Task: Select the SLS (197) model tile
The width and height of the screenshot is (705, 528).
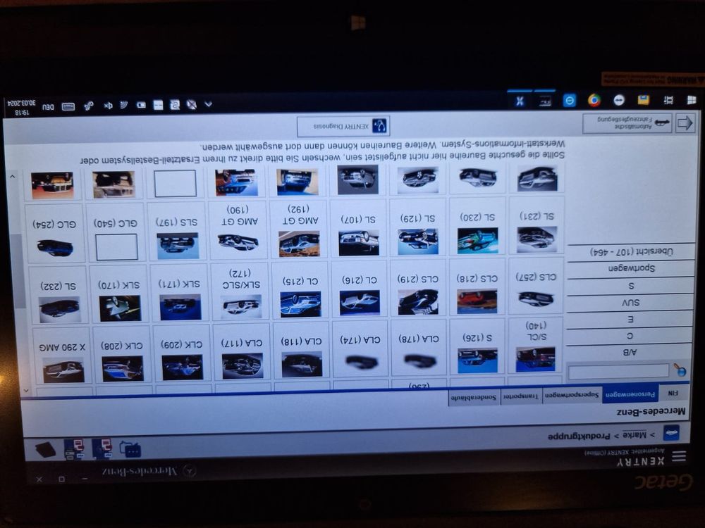Action: click(x=177, y=231)
